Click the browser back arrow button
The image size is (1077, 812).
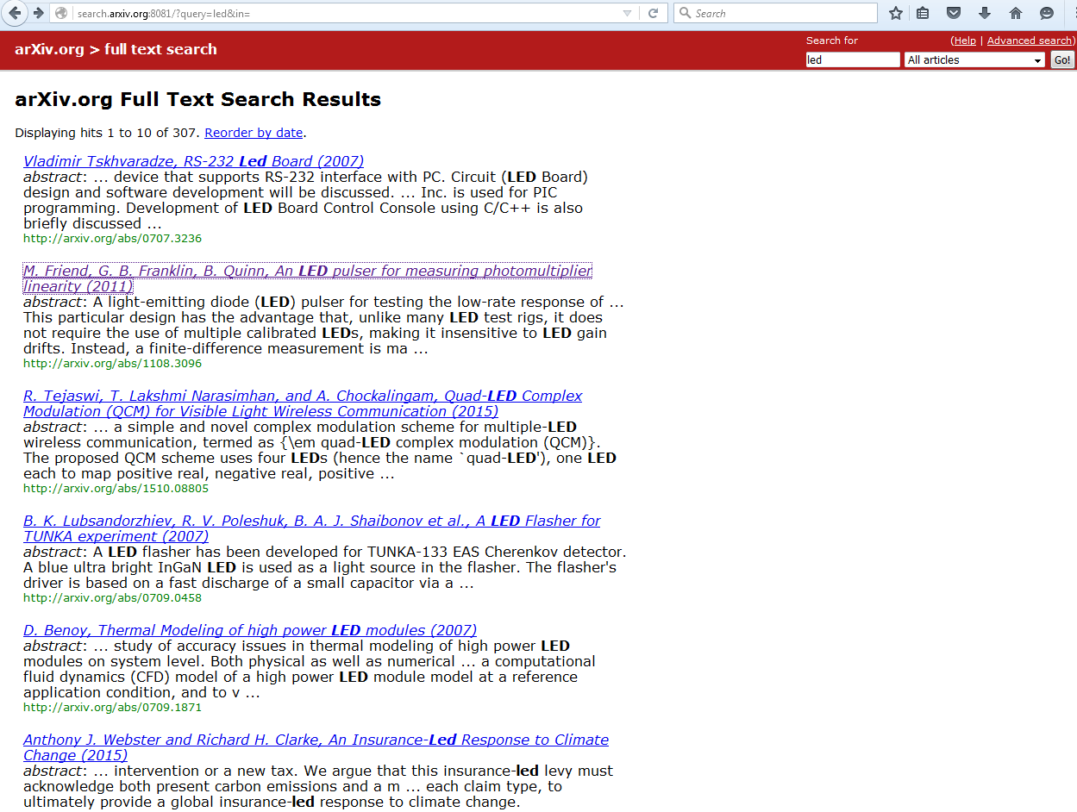(15, 13)
